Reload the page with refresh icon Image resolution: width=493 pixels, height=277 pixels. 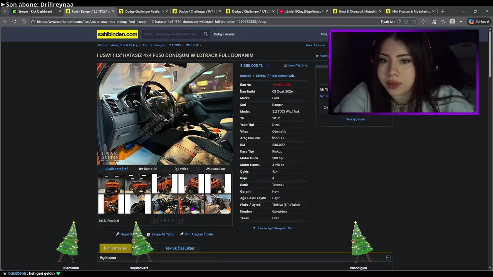pyautogui.click(x=14, y=22)
